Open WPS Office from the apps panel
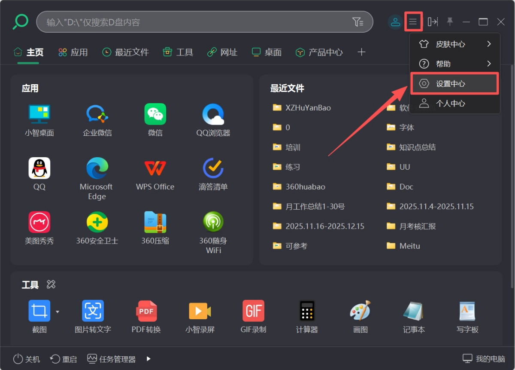This screenshot has height=370, width=515. 155,174
